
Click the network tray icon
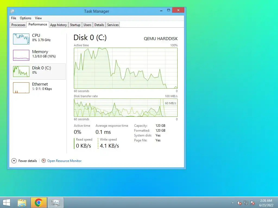point(246,203)
